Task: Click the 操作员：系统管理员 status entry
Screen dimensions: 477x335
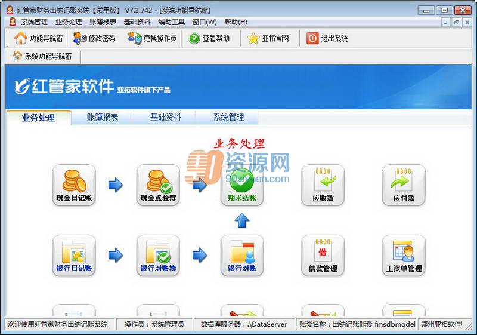Action: pyautogui.click(x=154, y=324)
